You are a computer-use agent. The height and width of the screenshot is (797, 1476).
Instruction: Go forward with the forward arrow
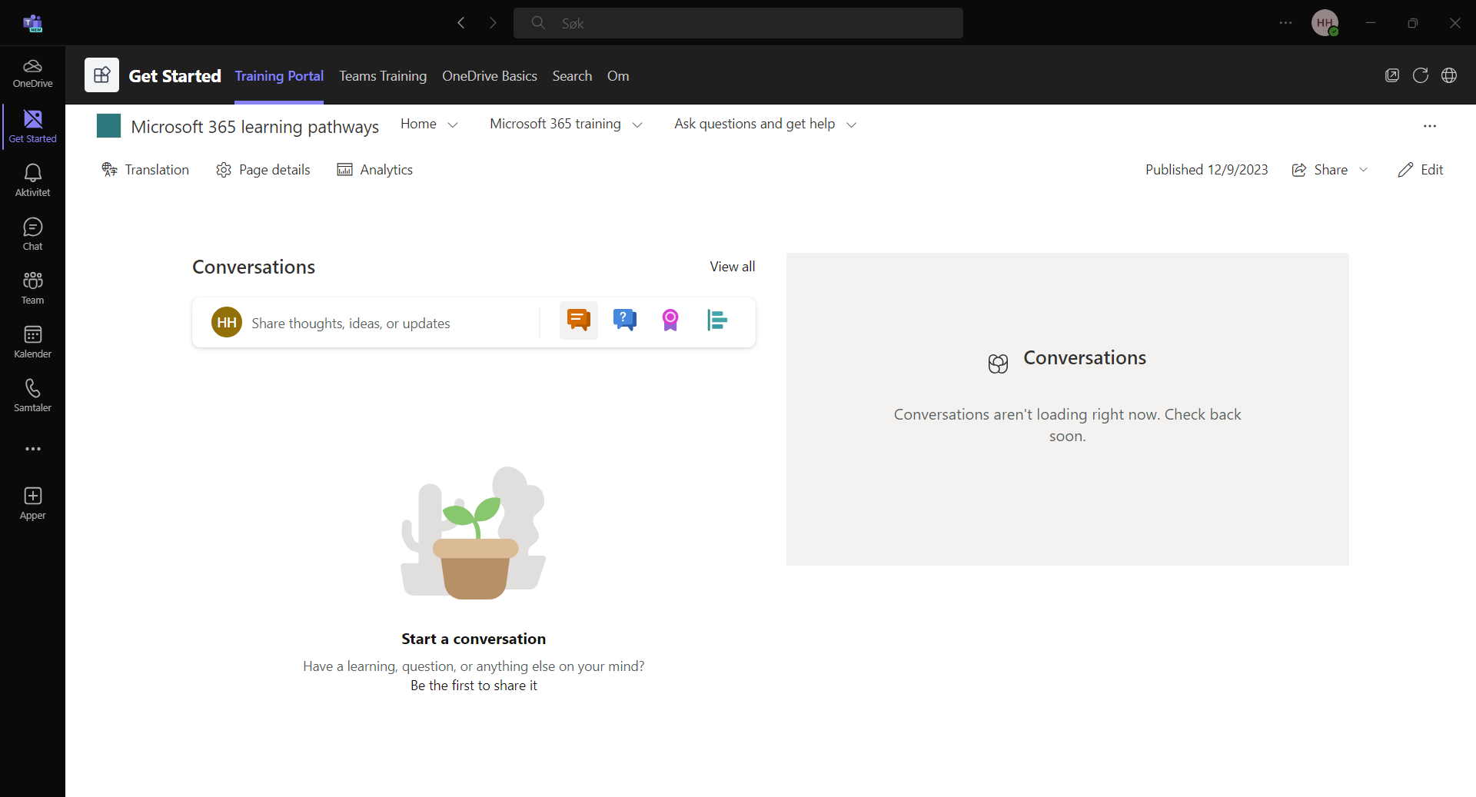coord(493,23)
